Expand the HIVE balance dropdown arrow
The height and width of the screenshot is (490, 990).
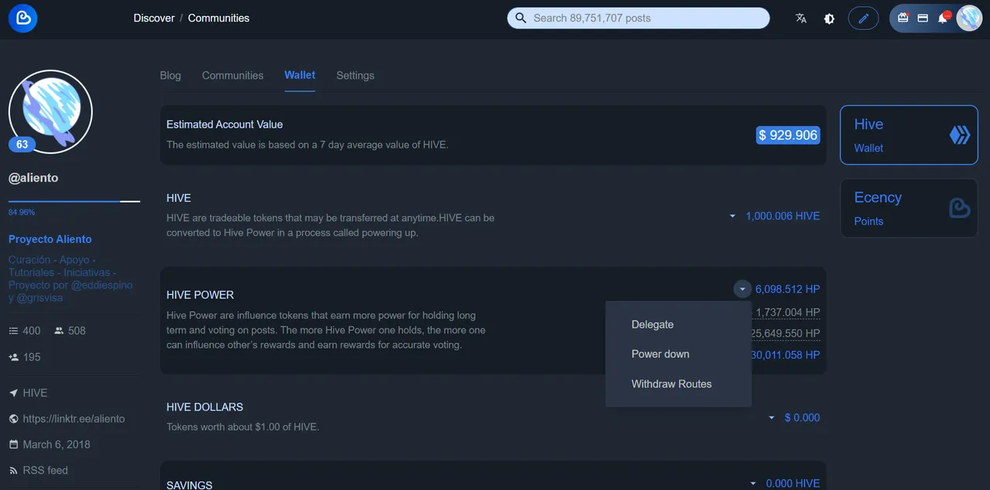coord(732,216)
